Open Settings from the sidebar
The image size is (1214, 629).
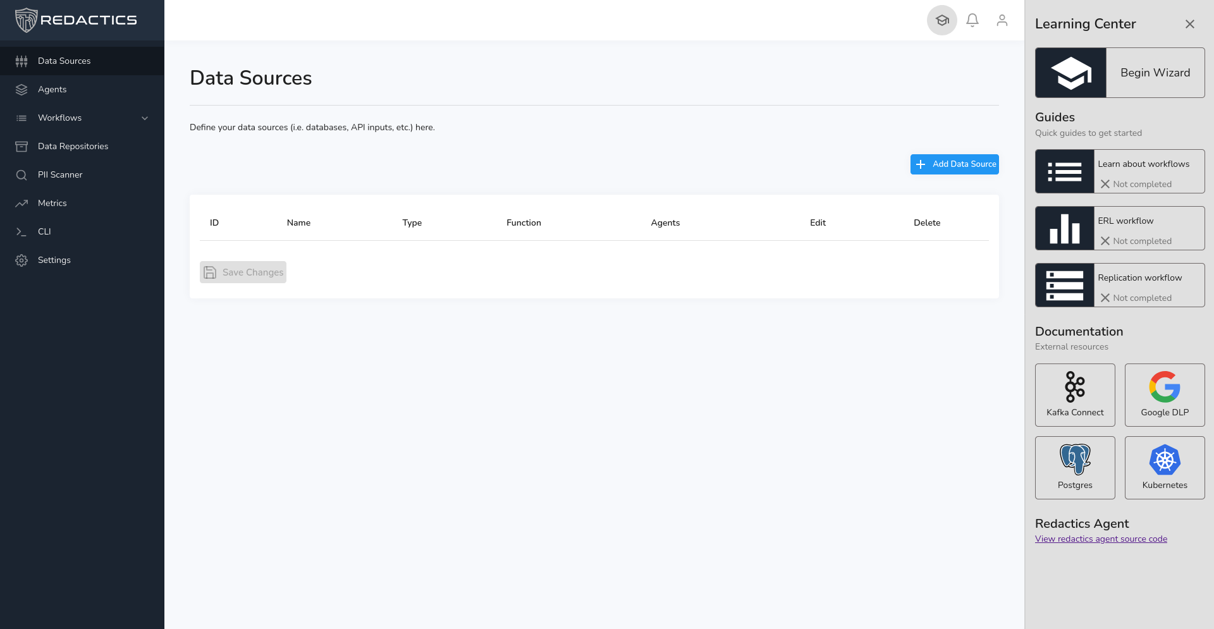(54, 260)
